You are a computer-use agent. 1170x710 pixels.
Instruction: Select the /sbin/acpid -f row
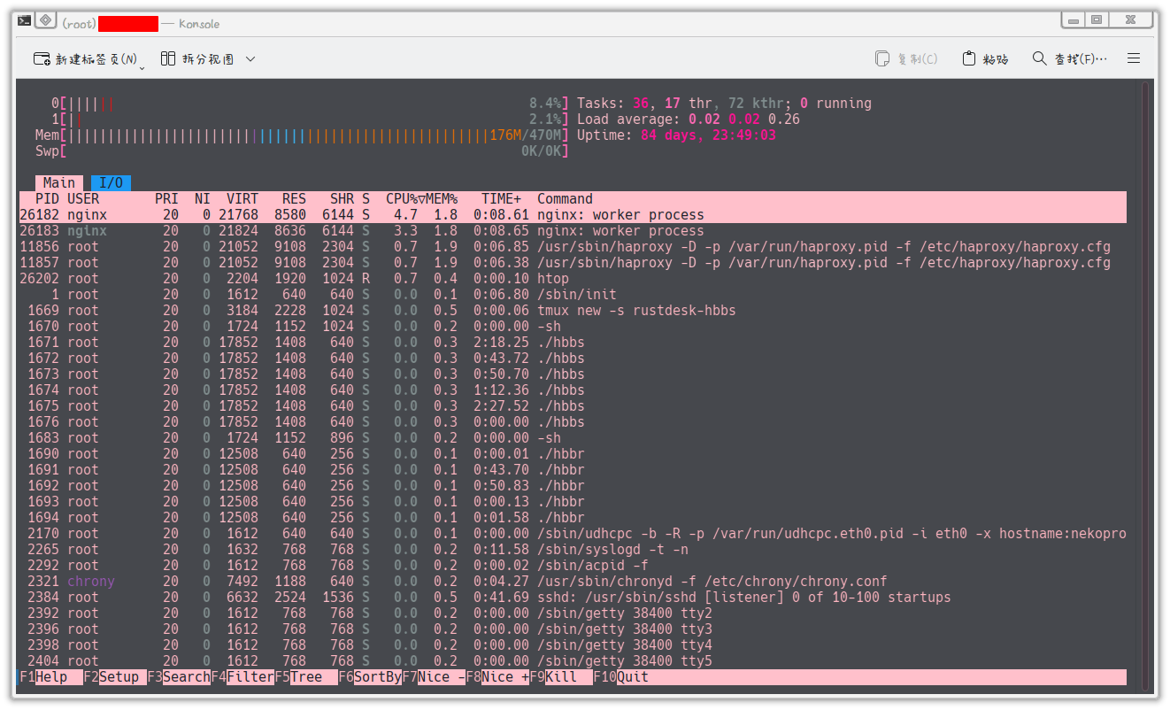(x=573, y=566)
